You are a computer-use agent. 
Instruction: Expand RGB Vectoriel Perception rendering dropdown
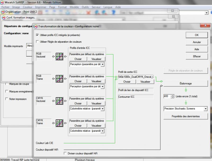[103, 64]
